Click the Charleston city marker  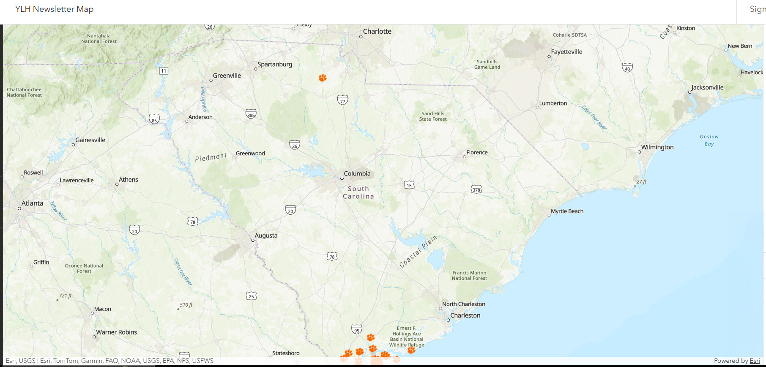449,320
